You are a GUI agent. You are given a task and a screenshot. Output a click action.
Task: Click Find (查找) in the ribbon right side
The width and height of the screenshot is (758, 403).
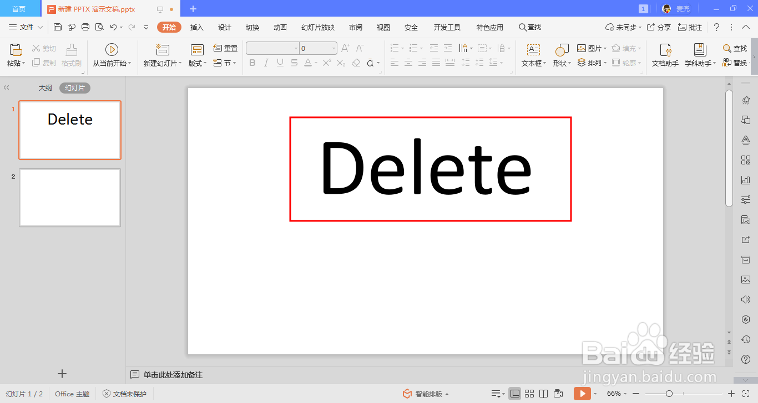735,48
